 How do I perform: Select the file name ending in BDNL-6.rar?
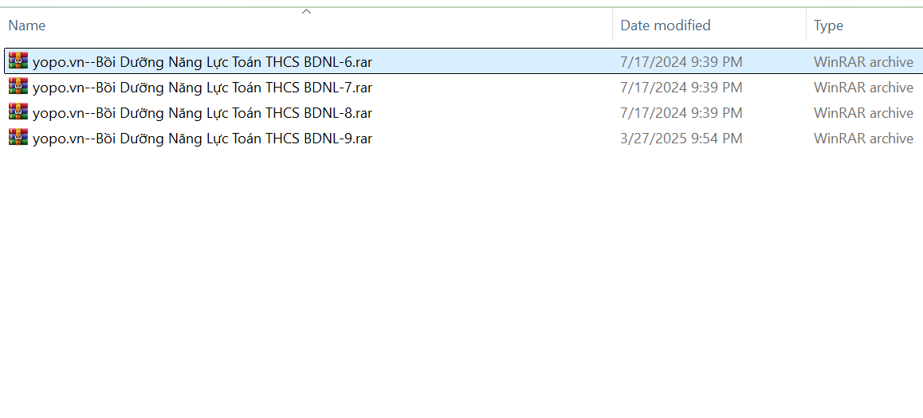click(202, 62)
